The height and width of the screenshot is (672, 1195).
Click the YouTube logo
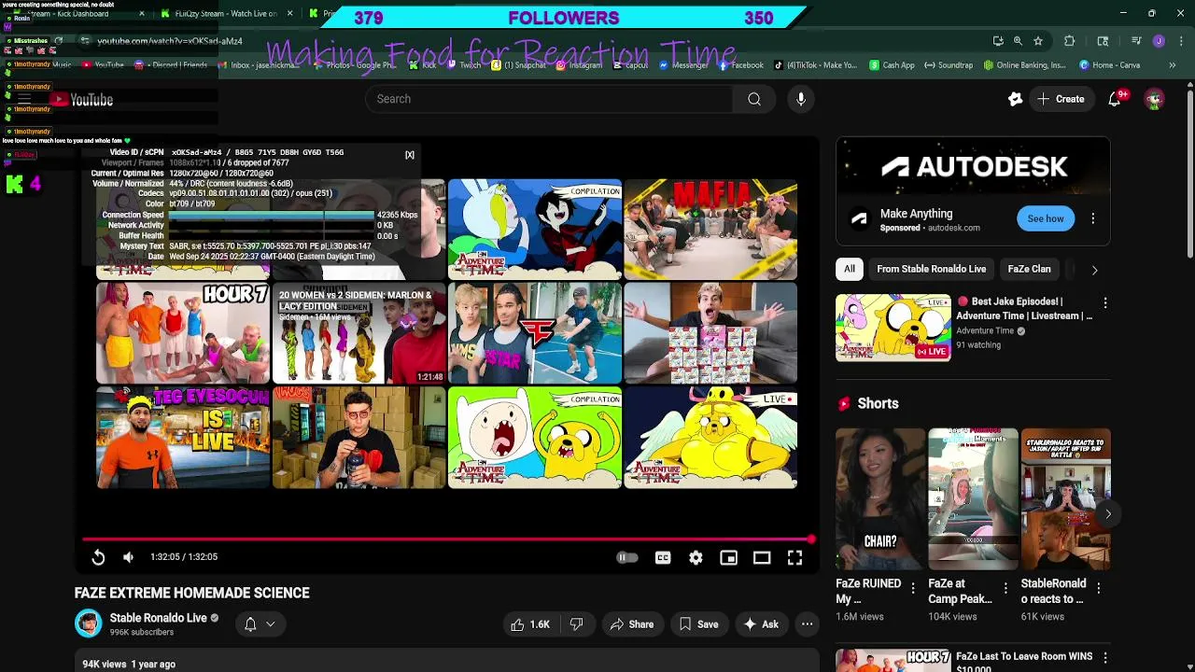(82, 100)
